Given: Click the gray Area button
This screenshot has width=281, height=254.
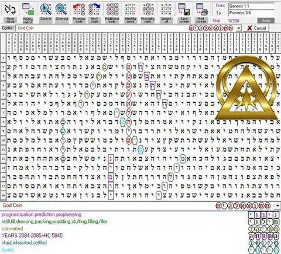Looking at the screenshot, I should 266,21.
